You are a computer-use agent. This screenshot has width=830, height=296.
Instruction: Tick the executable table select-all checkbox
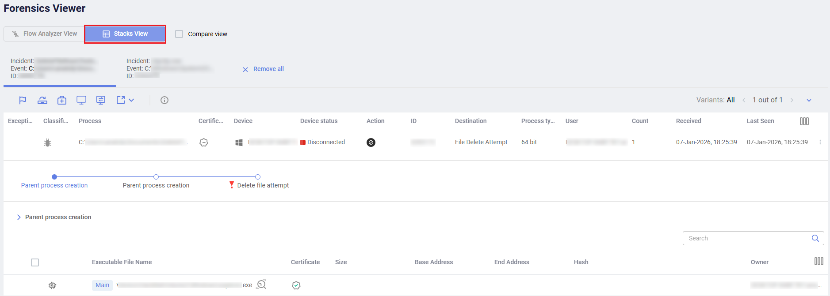click(35, 262)
